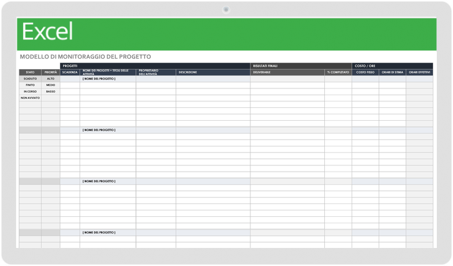Click the BASSO priority cell
453x266 pixels.
coord(50,91)
